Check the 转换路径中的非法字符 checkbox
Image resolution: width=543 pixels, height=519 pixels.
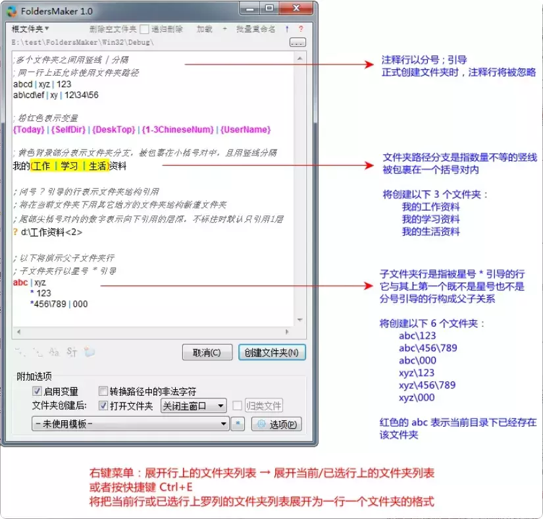click(x=103, y=391)
